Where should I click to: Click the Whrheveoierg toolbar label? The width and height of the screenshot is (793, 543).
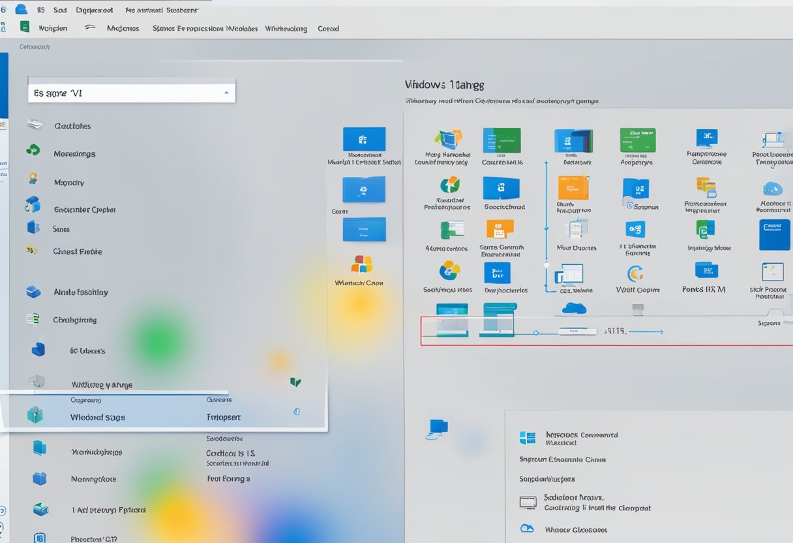pos(284,29)
